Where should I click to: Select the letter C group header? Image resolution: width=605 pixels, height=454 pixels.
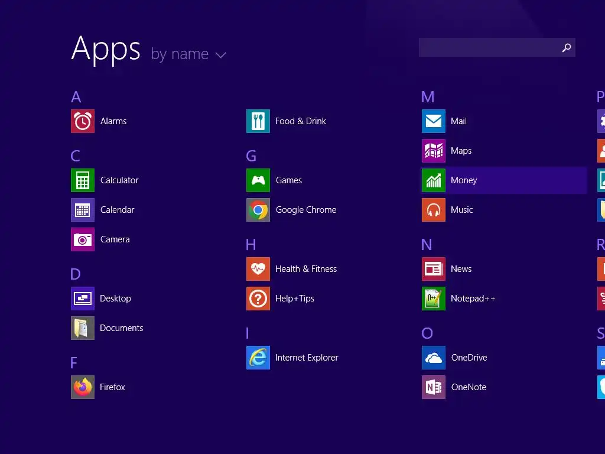(76, 156)
